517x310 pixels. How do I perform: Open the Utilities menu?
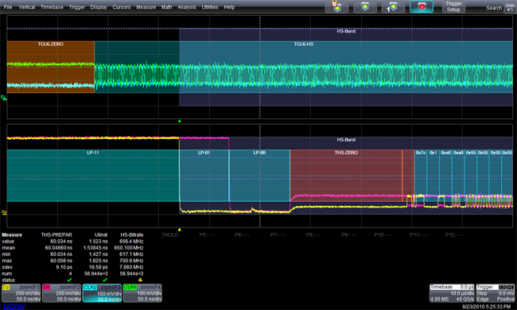[210, 7]
